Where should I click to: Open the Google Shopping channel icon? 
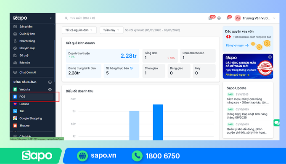[15, 118]
